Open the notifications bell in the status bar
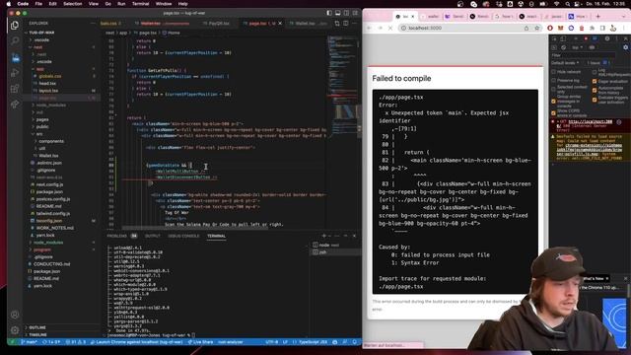The height and width of the screenshot is (355, 631). (x=355, y=342)
